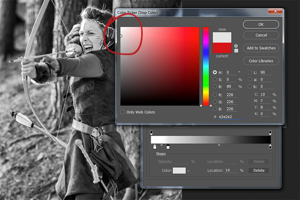Click the midpoint diamond between the first two stops
The height and width of the screenshot is (200, 300).
[x=162, y=145]
